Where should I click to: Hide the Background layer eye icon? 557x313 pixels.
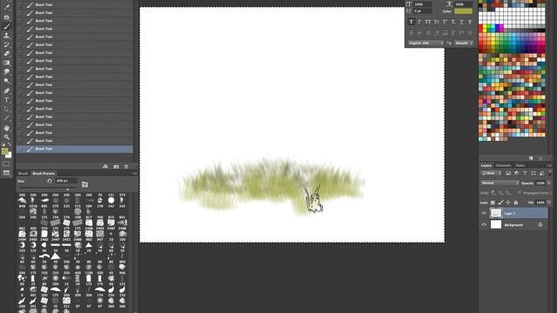[x=484, y=224]
